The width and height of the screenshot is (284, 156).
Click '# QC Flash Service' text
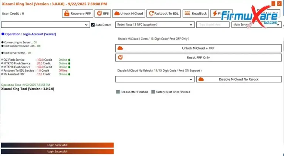pyautogui.click(x=13, y=60)
